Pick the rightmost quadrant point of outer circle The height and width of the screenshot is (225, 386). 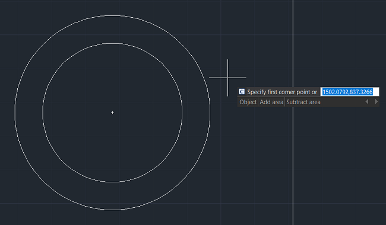[x=210, y=112]
